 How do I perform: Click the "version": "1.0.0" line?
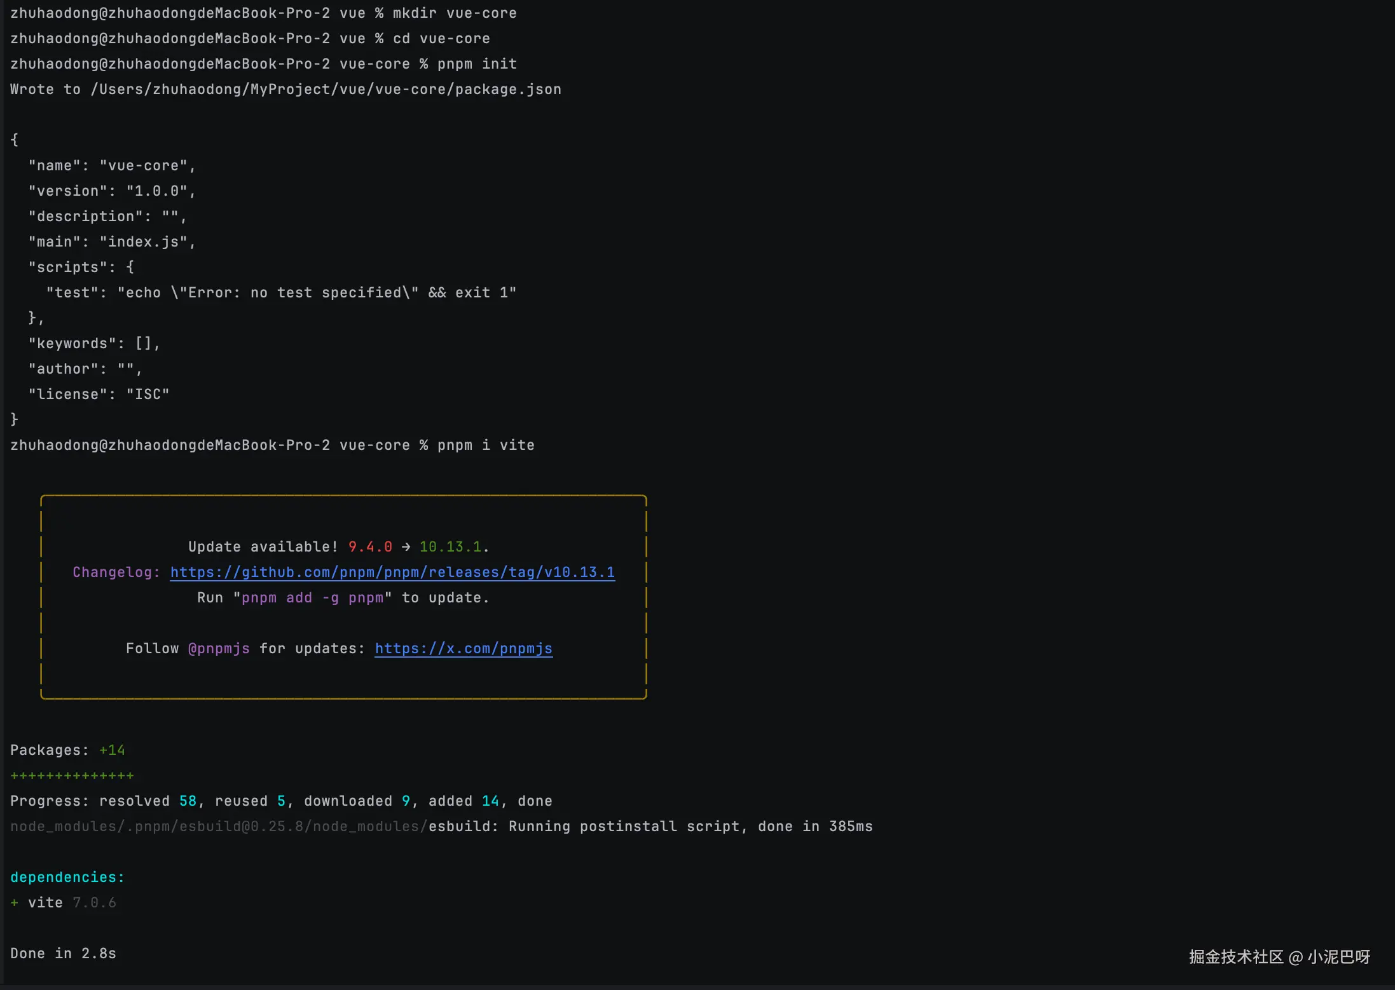tap(111, 191)
